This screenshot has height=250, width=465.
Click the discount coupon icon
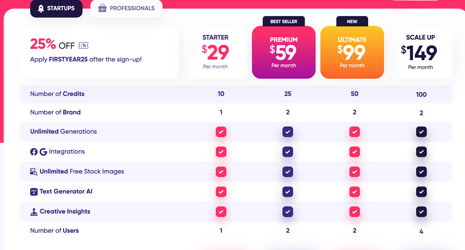[83, 45]
